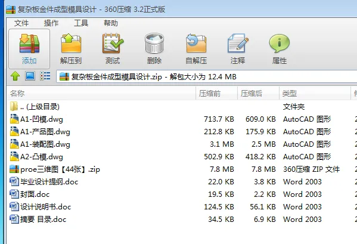This screenshot has width=357, height=244.
Task: Select the 摘要 目录.doc Word icon
Action: pos(14,219)
